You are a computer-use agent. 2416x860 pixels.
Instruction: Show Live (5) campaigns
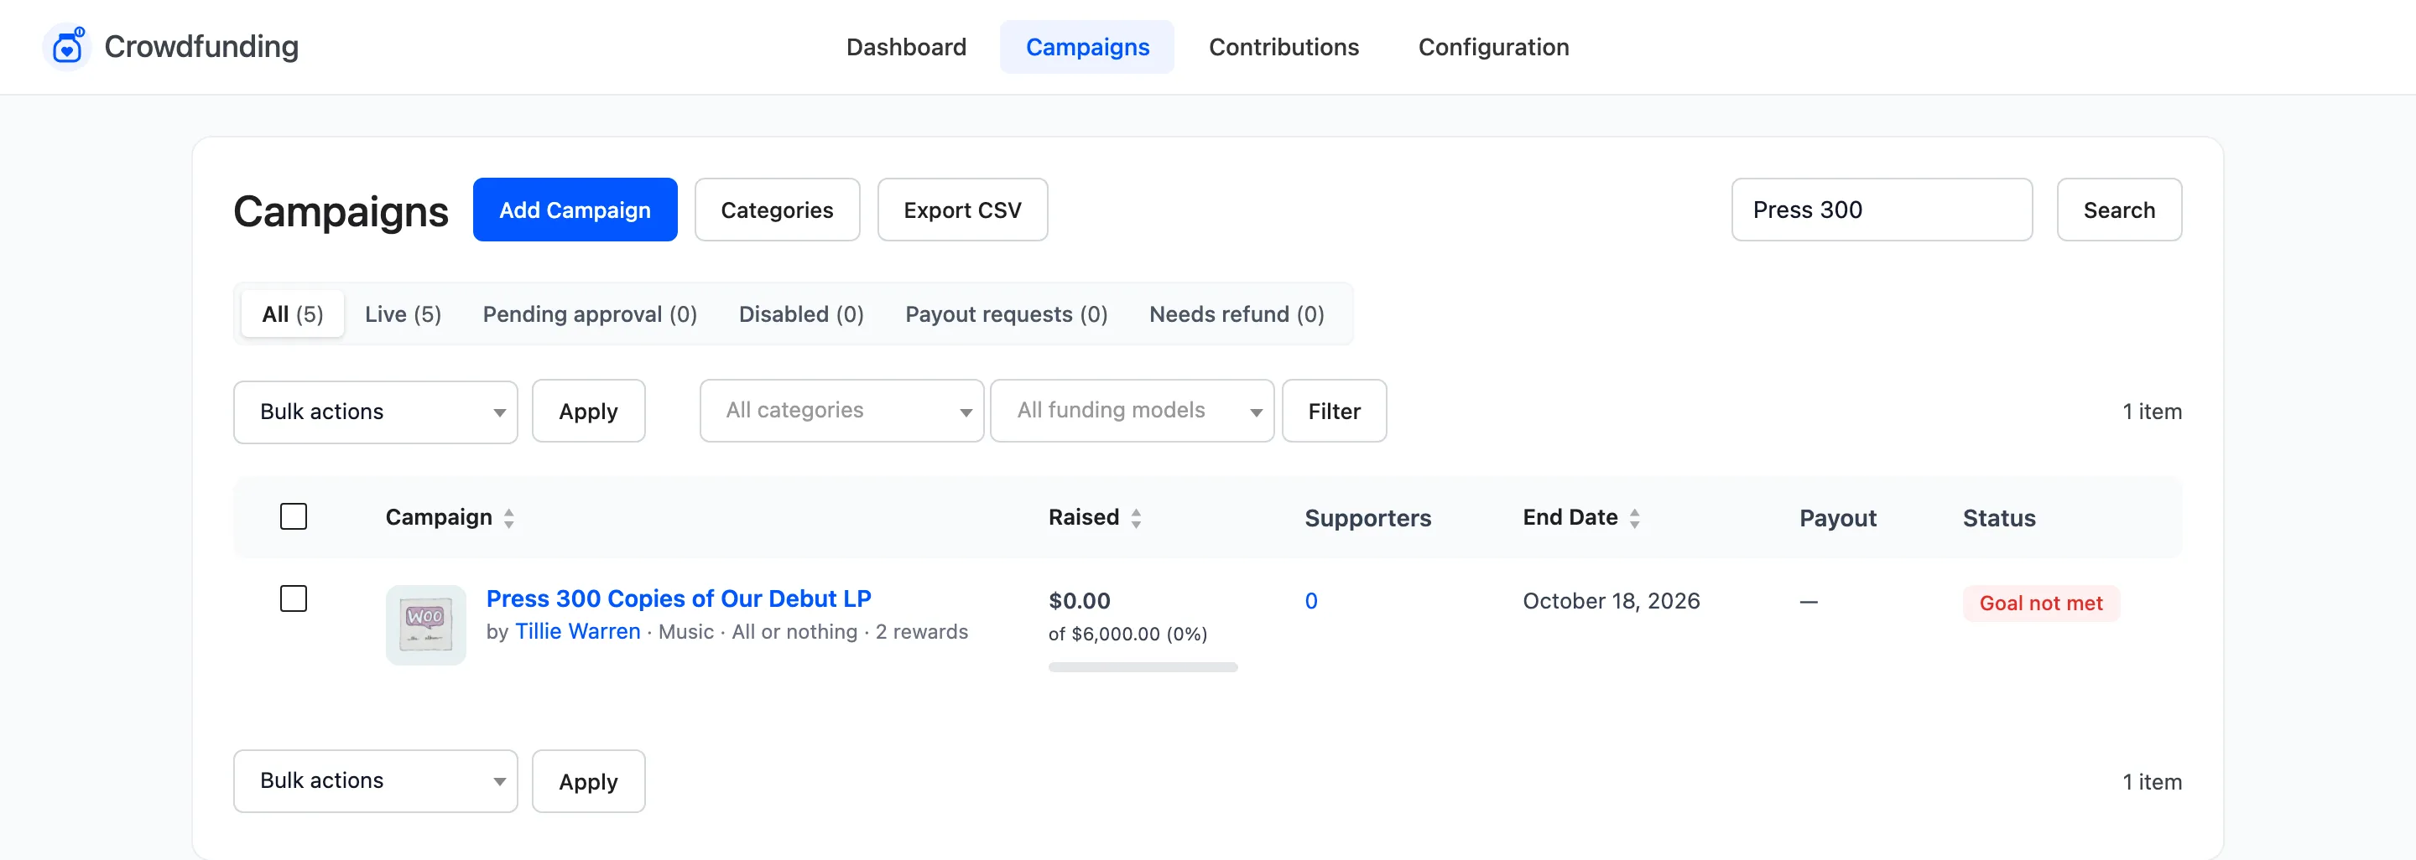click(x=403, y=313)
